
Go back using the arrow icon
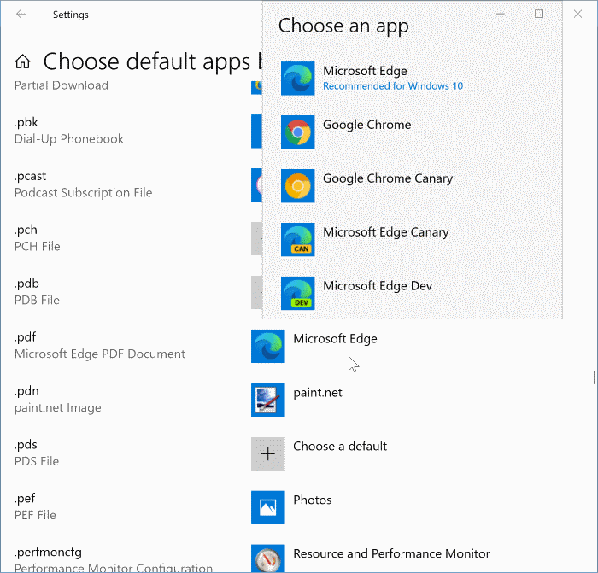21,15
